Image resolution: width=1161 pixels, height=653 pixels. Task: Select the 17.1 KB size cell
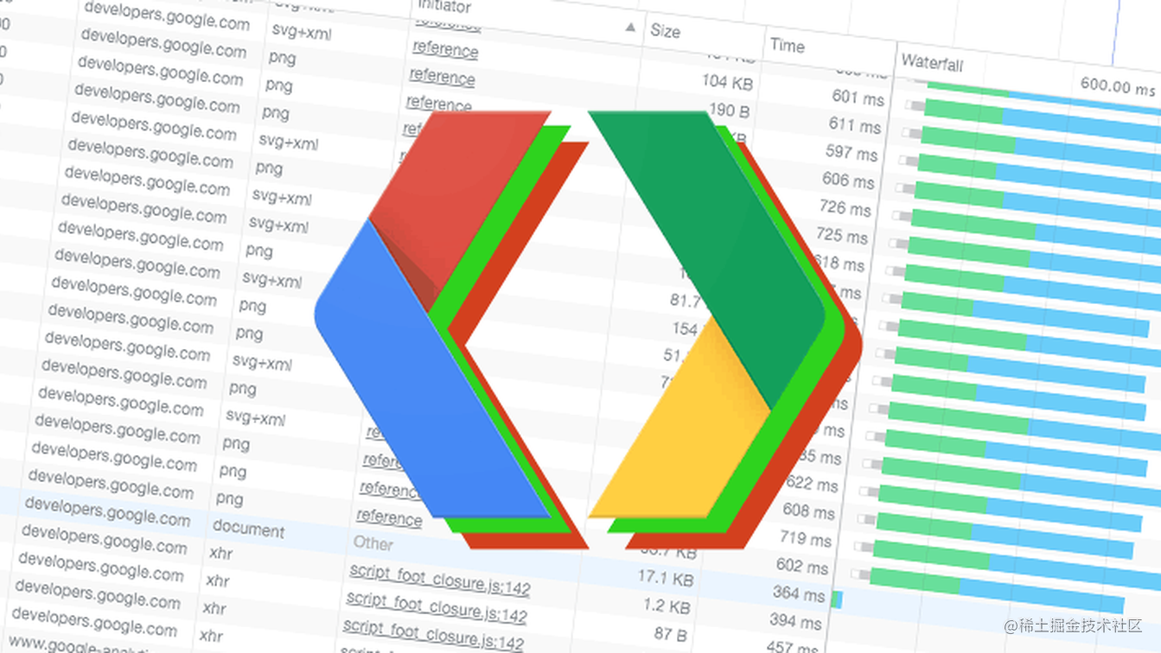pos(665,579)
